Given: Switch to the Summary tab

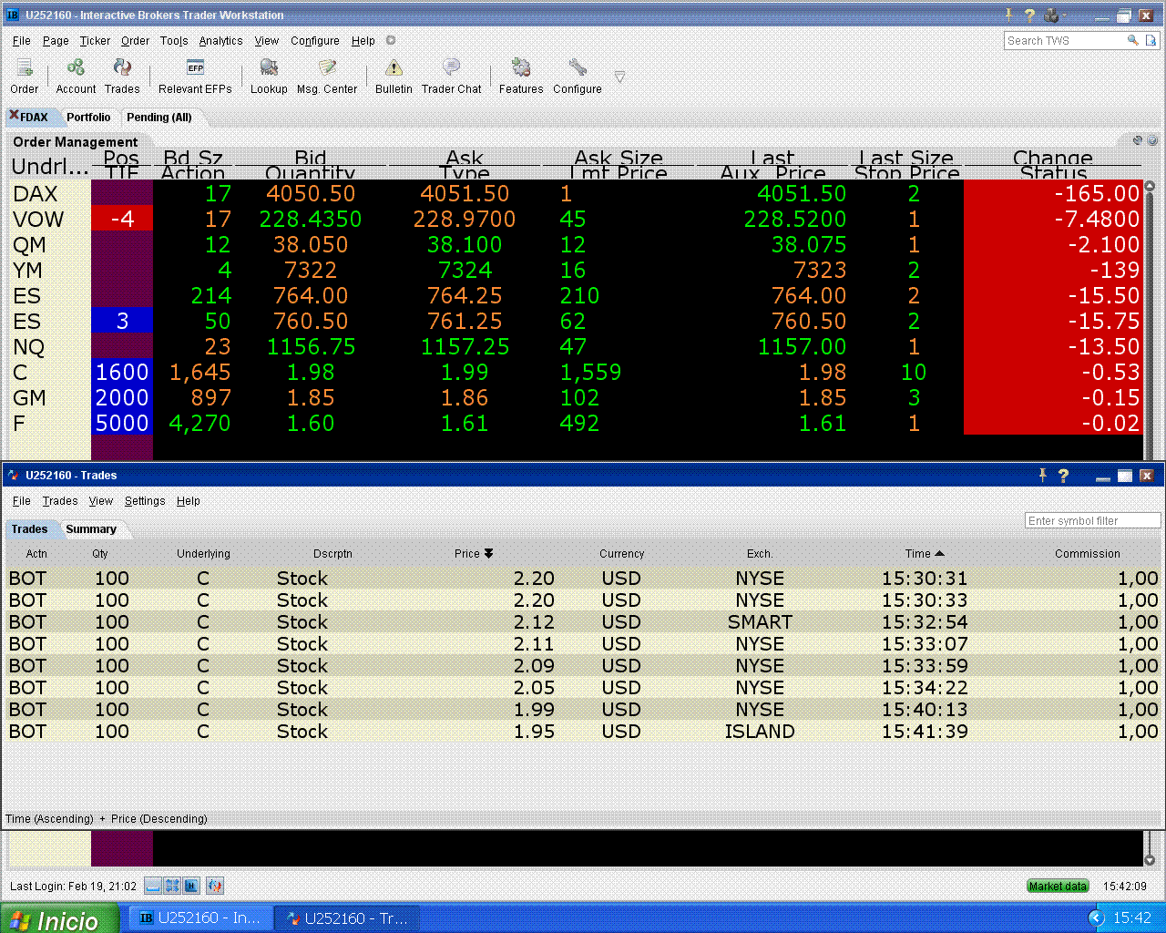Looking at the screenshot, I should (x=91, y=529).
